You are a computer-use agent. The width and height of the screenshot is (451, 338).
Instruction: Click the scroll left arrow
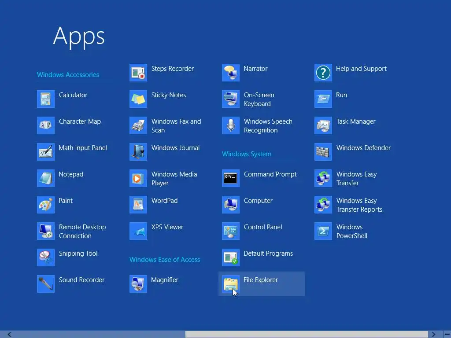tap(10, 334)
